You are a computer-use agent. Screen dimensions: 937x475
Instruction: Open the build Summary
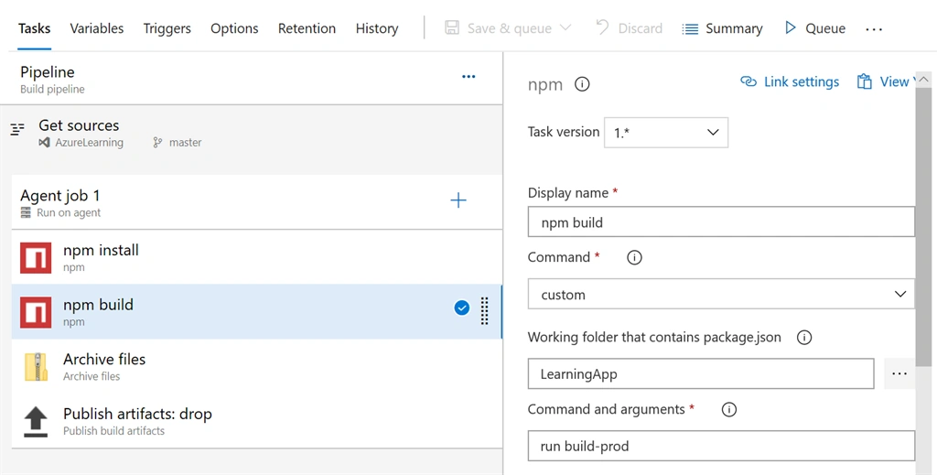tap(723, 28)
